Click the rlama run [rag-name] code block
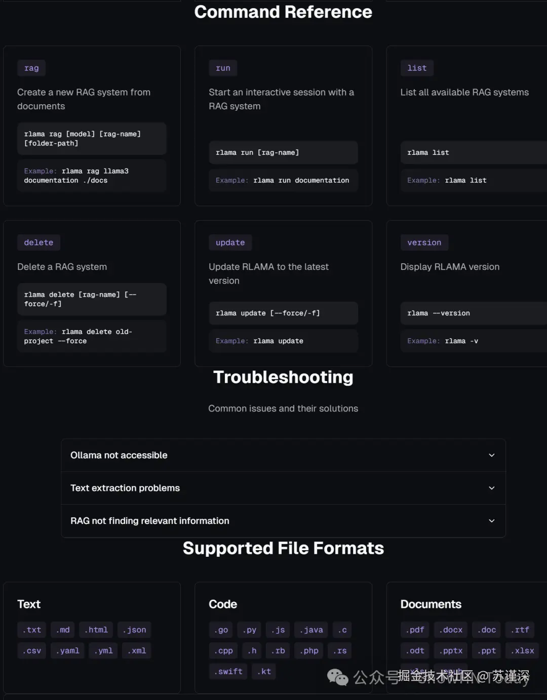The width and height of the screenshot is (547, 700). coord(283,153)
